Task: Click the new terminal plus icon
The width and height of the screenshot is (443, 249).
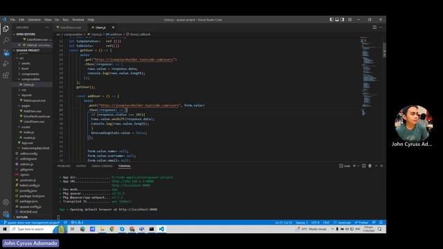Action: click(x=354, y=166)
